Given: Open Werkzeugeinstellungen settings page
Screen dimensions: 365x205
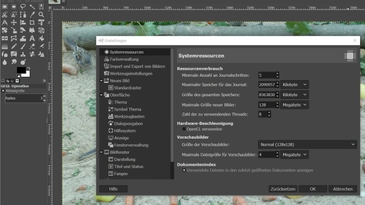Looking at the screenshot, I should [x=131, y=73].
